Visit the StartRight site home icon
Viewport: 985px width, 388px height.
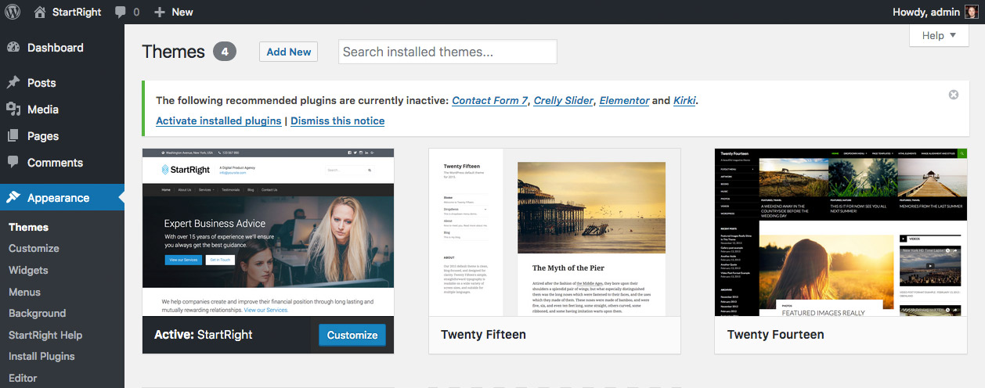pos(40,12)
